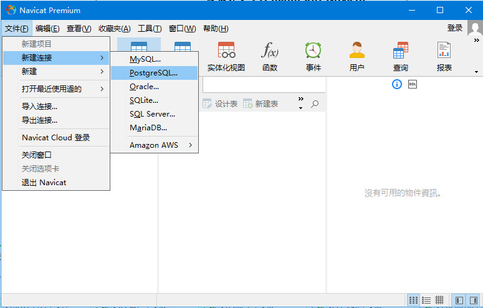483x308 pixels.
Task: Switch to list view in status bar
Action: point(426,300)
